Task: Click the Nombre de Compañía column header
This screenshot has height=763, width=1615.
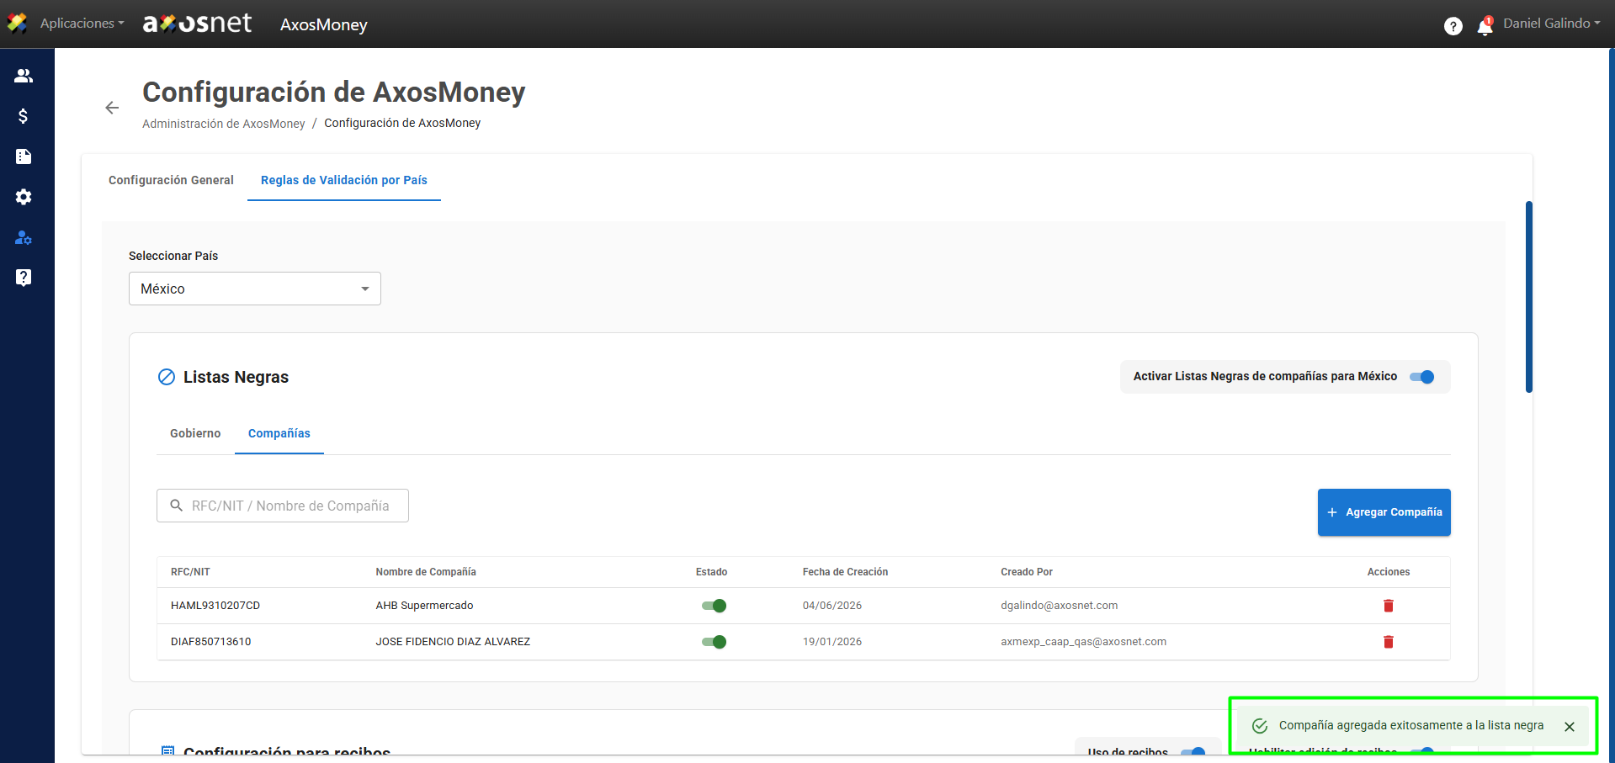Action: 426,572
